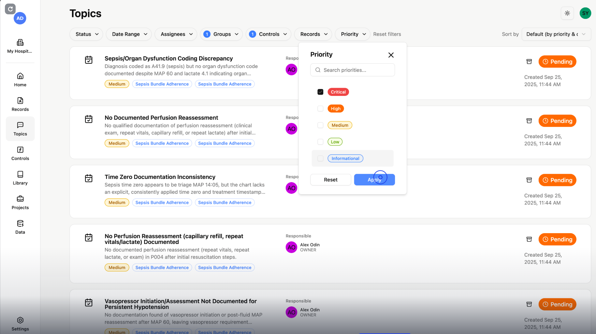This screenshot has width=596, height=334.
Task: Close the Priority filter popup
Action: coord(391,55)
